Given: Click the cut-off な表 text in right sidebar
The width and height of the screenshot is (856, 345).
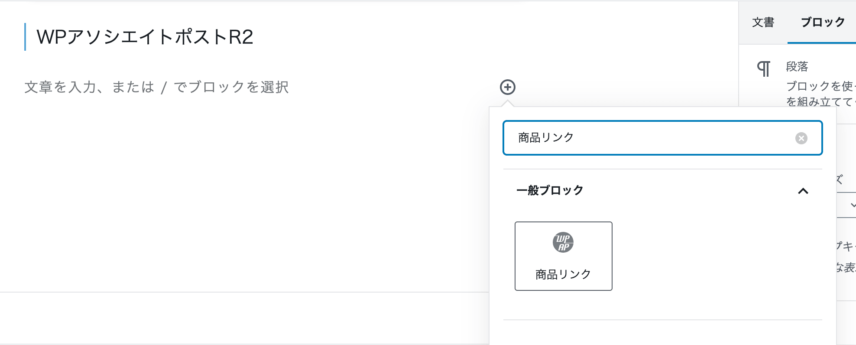Looking at the screenshot, I should [x=846, y=267].
